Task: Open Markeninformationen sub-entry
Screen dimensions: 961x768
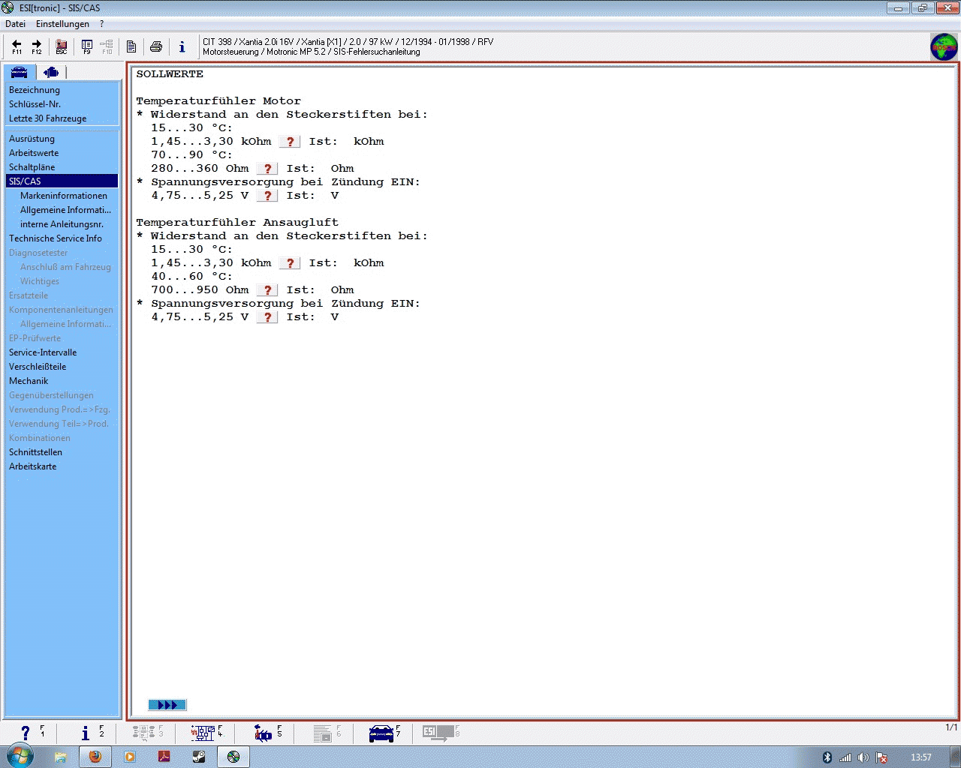Action: point(64,196)
